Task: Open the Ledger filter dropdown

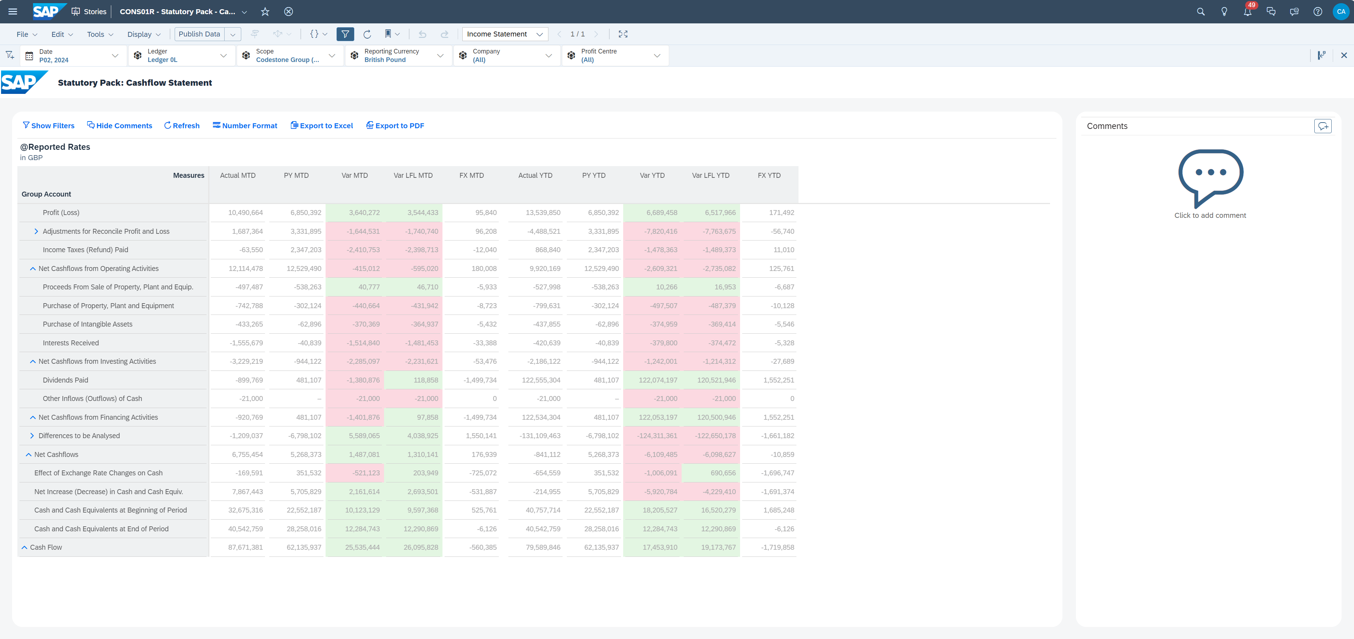Action: pos(181,55)
